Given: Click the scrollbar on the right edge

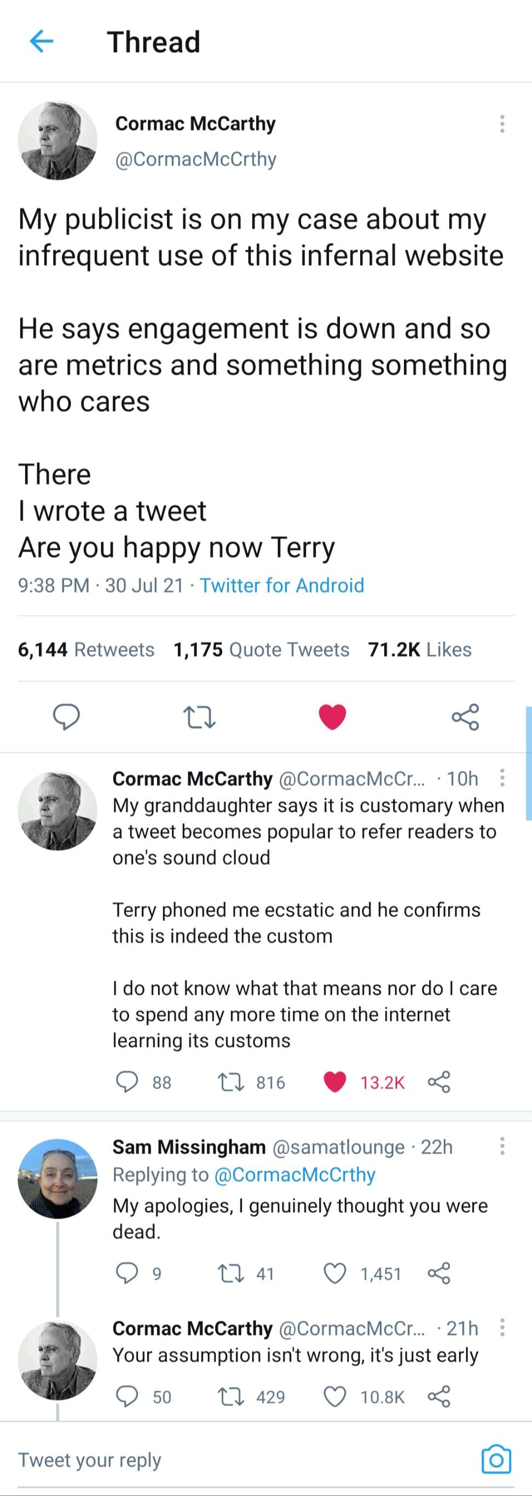Looking at the screenshot, I should pos(529,755).
